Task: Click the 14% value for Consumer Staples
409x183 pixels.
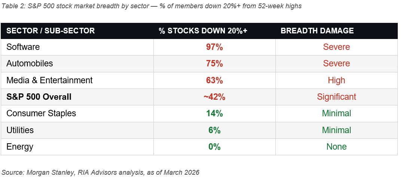Action: tap(214, 113)
